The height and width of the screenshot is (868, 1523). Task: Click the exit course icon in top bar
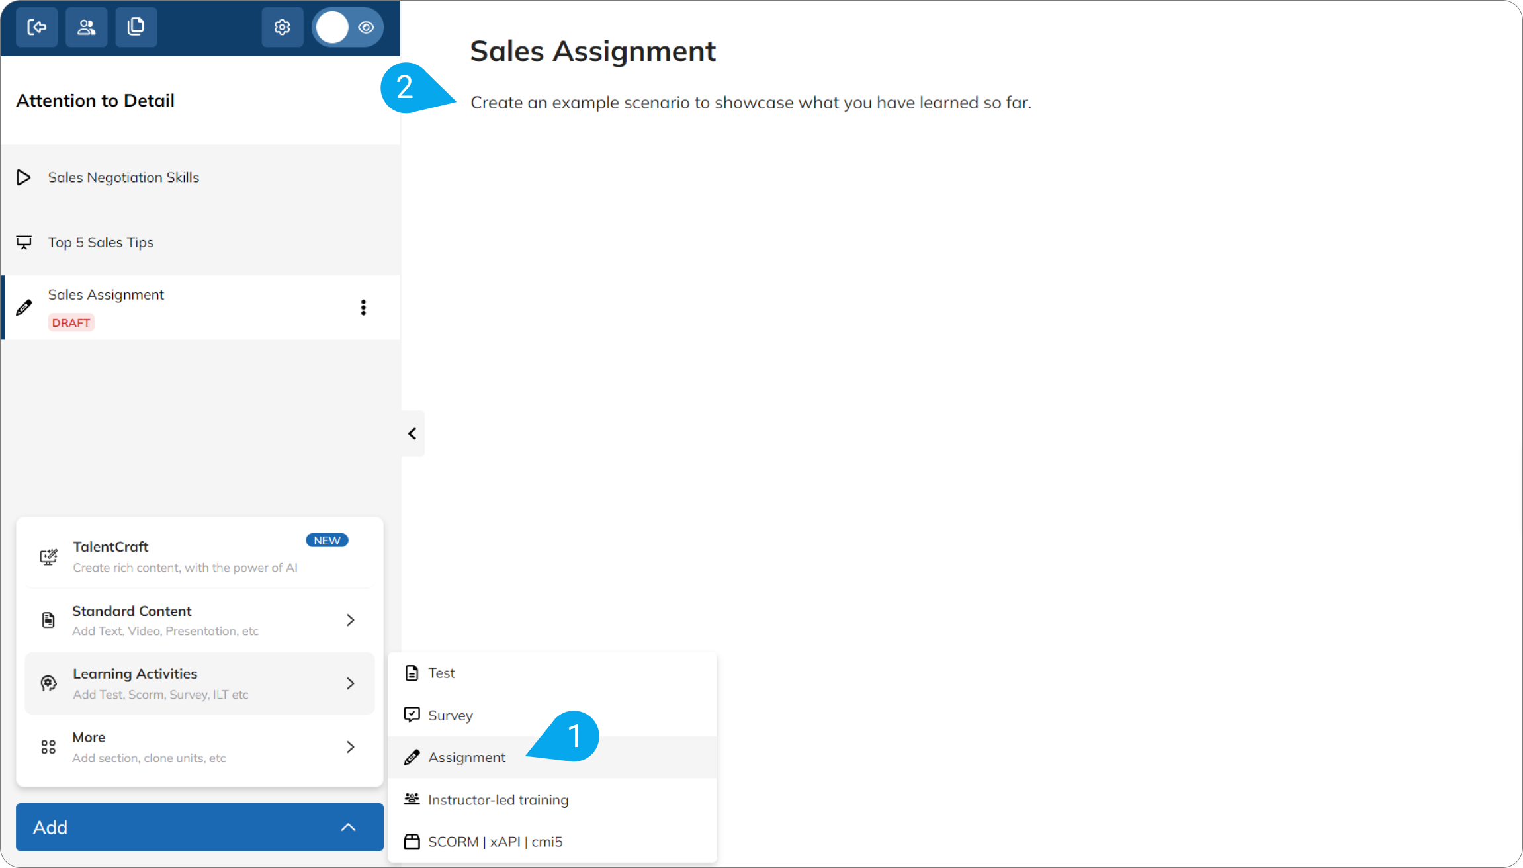tap(36, 27)
